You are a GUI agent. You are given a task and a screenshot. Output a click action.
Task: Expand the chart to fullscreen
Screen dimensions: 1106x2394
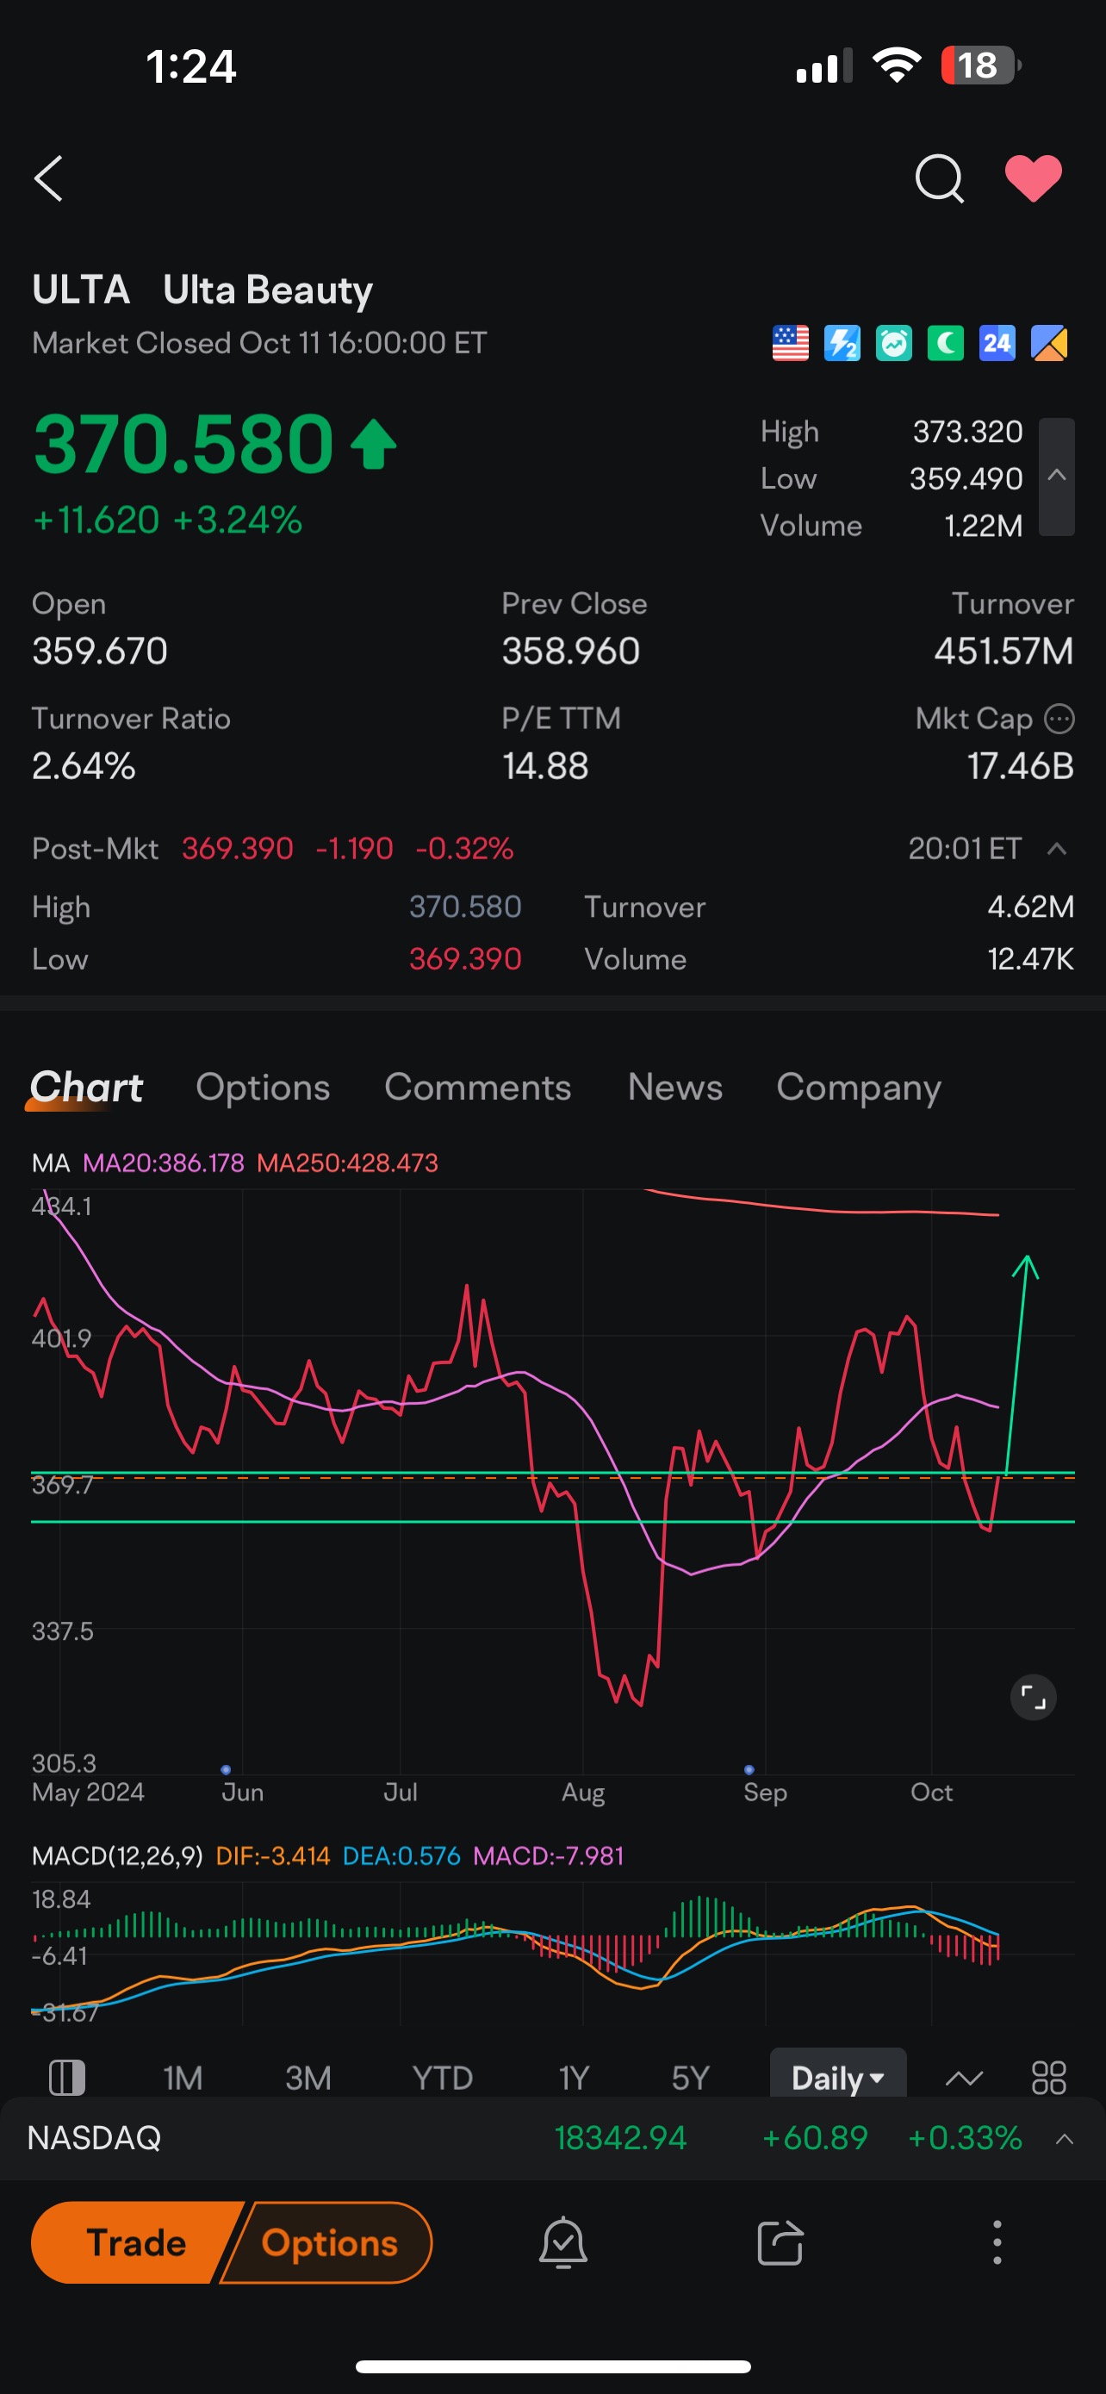click(1033, 1698)
